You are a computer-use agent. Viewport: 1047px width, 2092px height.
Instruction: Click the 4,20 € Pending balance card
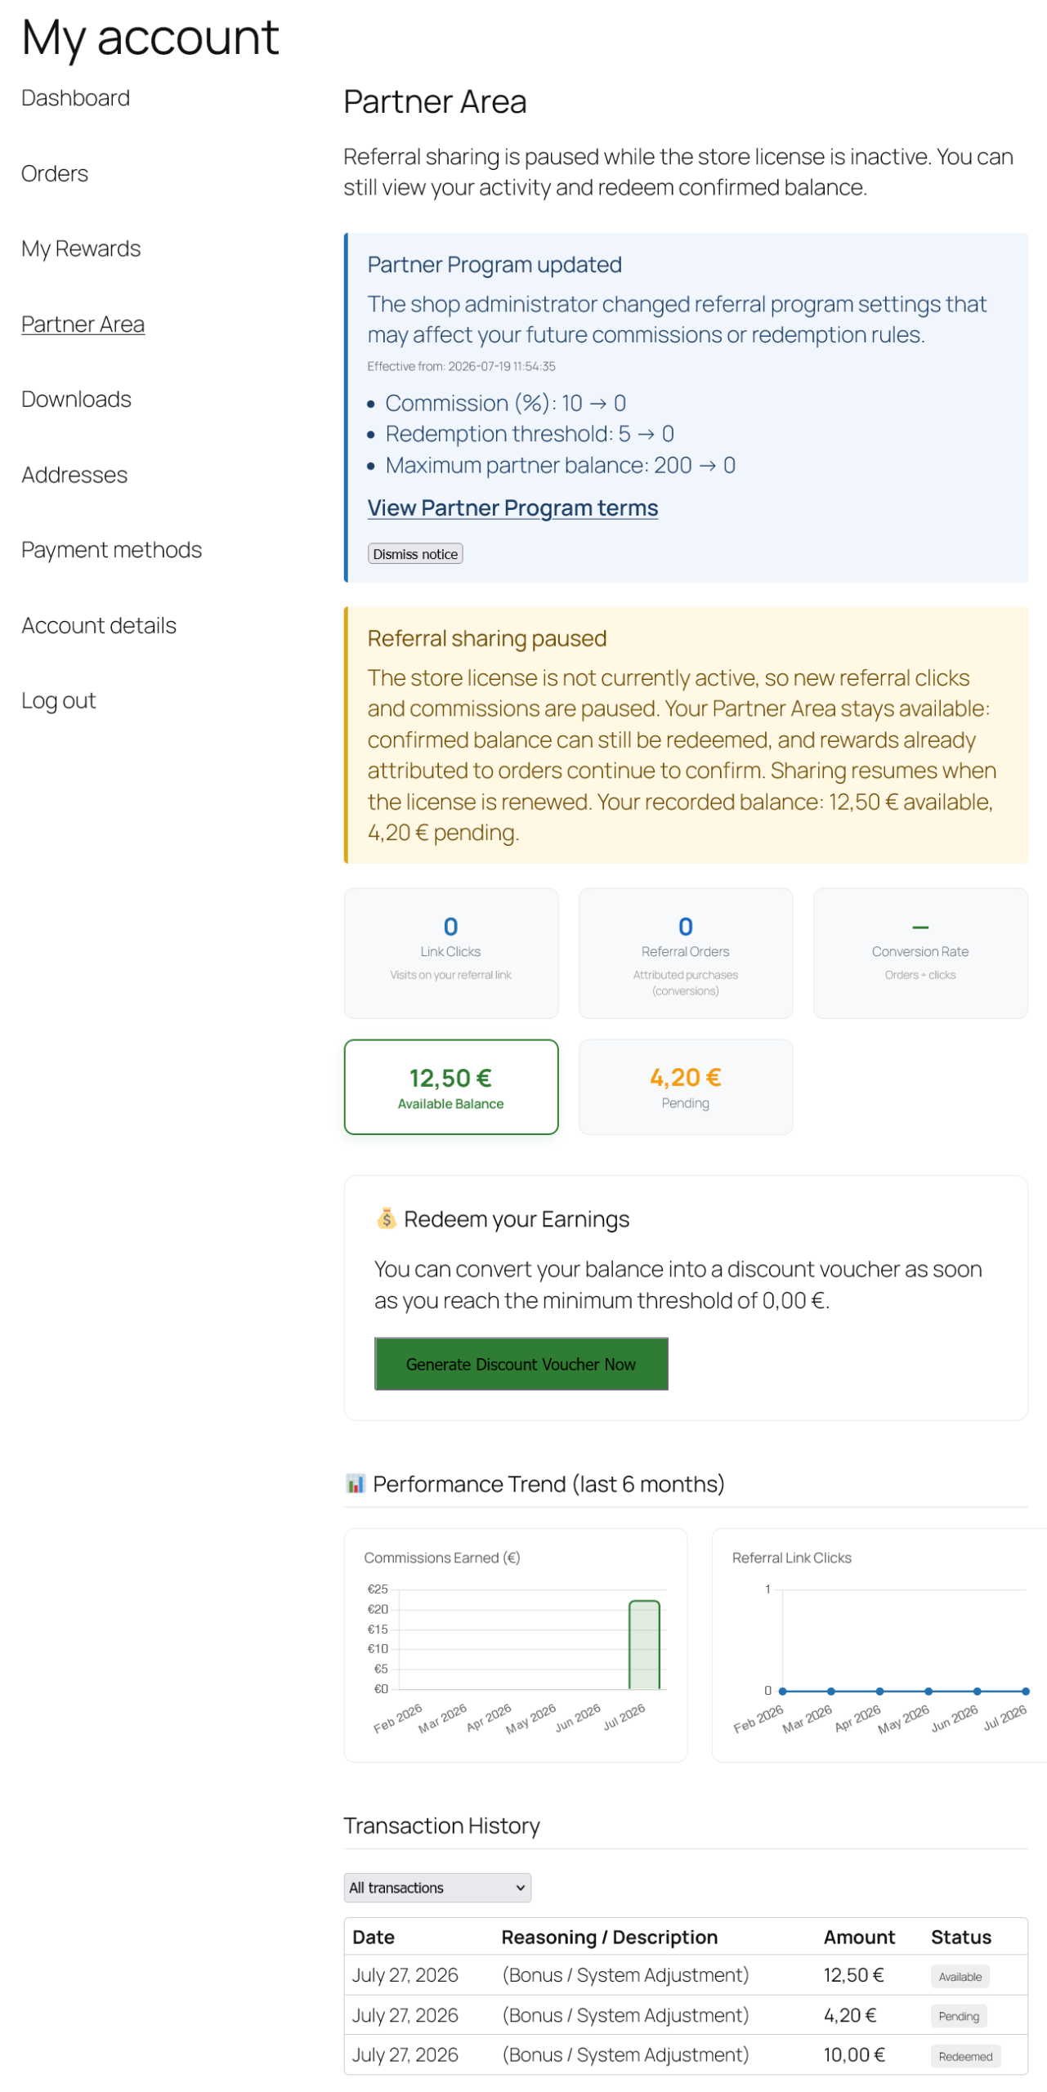[x=686, y=1087]
